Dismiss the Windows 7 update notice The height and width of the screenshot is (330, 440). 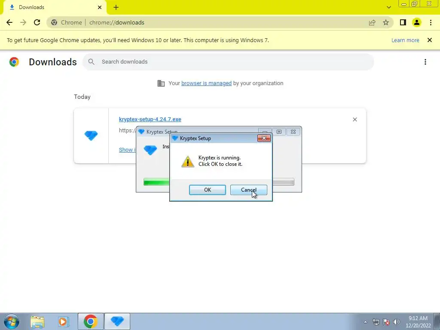pyautogui.click(x=430, y=40)
